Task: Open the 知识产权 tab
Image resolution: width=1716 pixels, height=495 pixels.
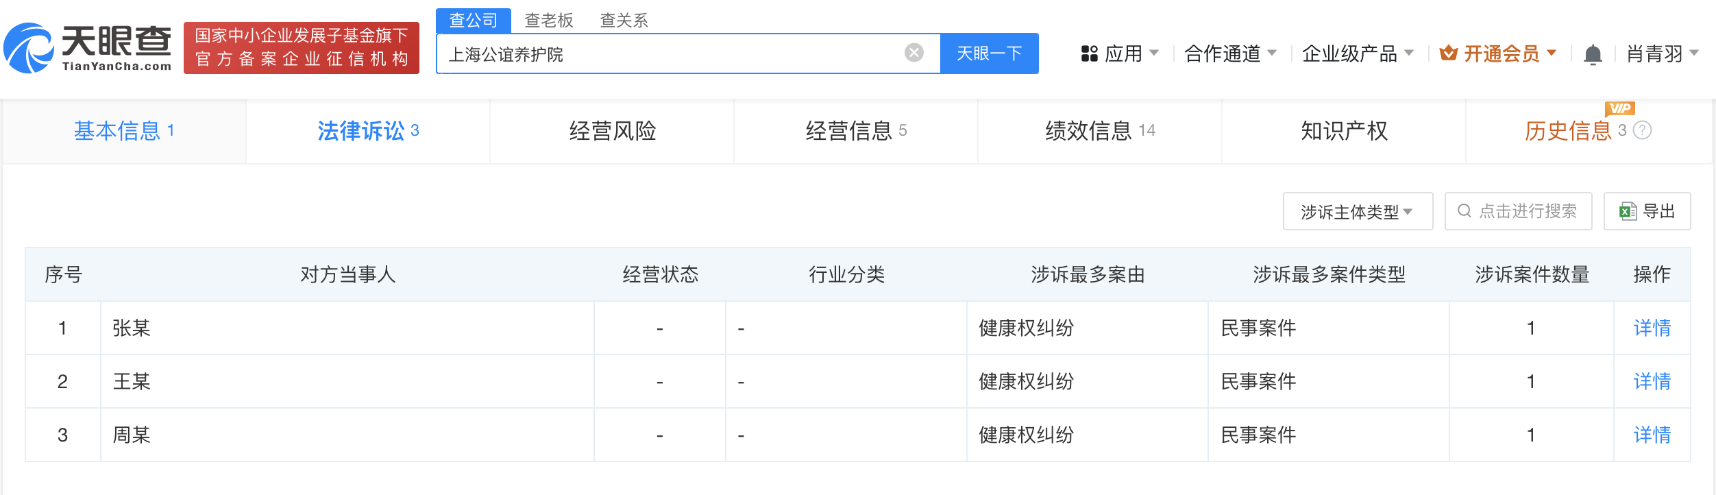Action: point(1344,131)
